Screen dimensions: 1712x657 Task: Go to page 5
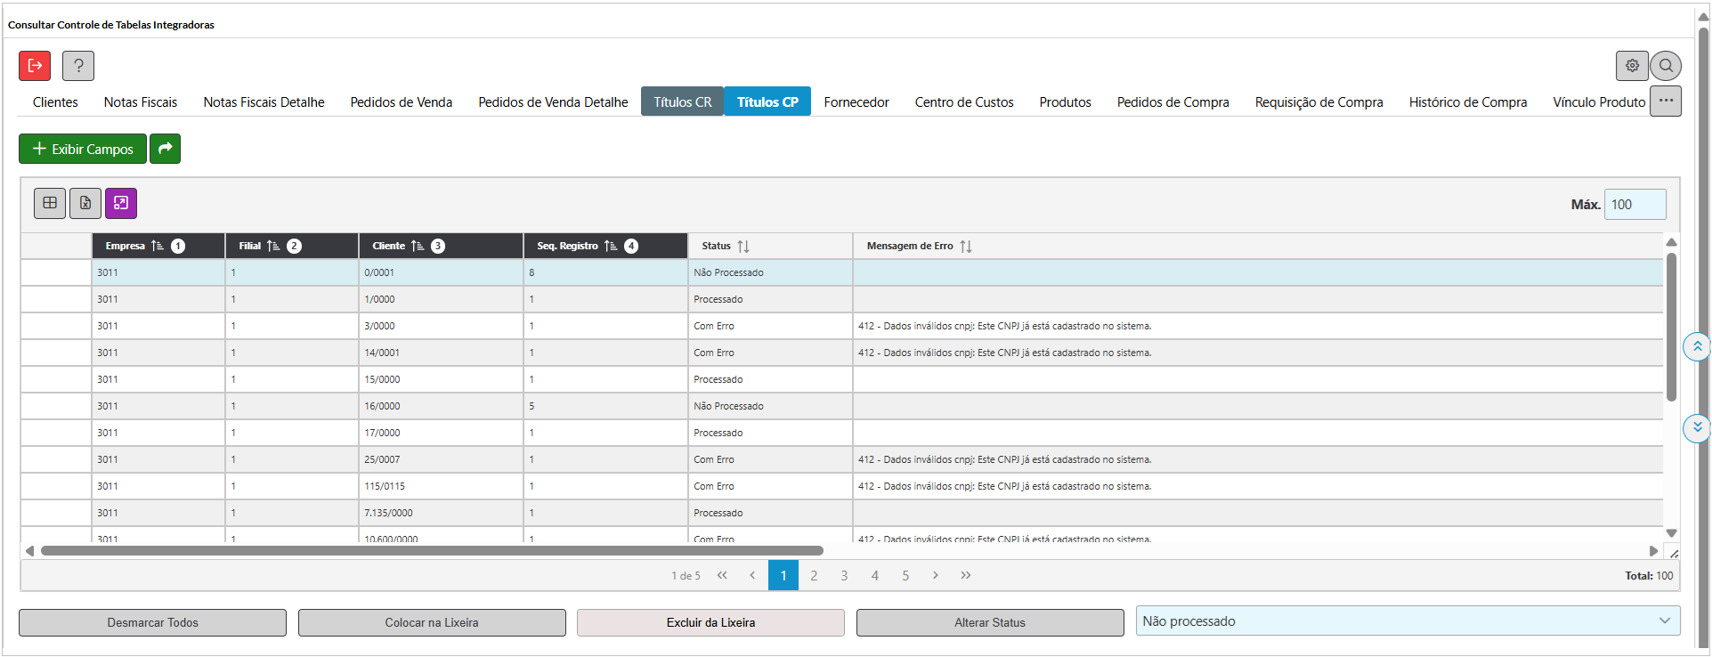905,575
